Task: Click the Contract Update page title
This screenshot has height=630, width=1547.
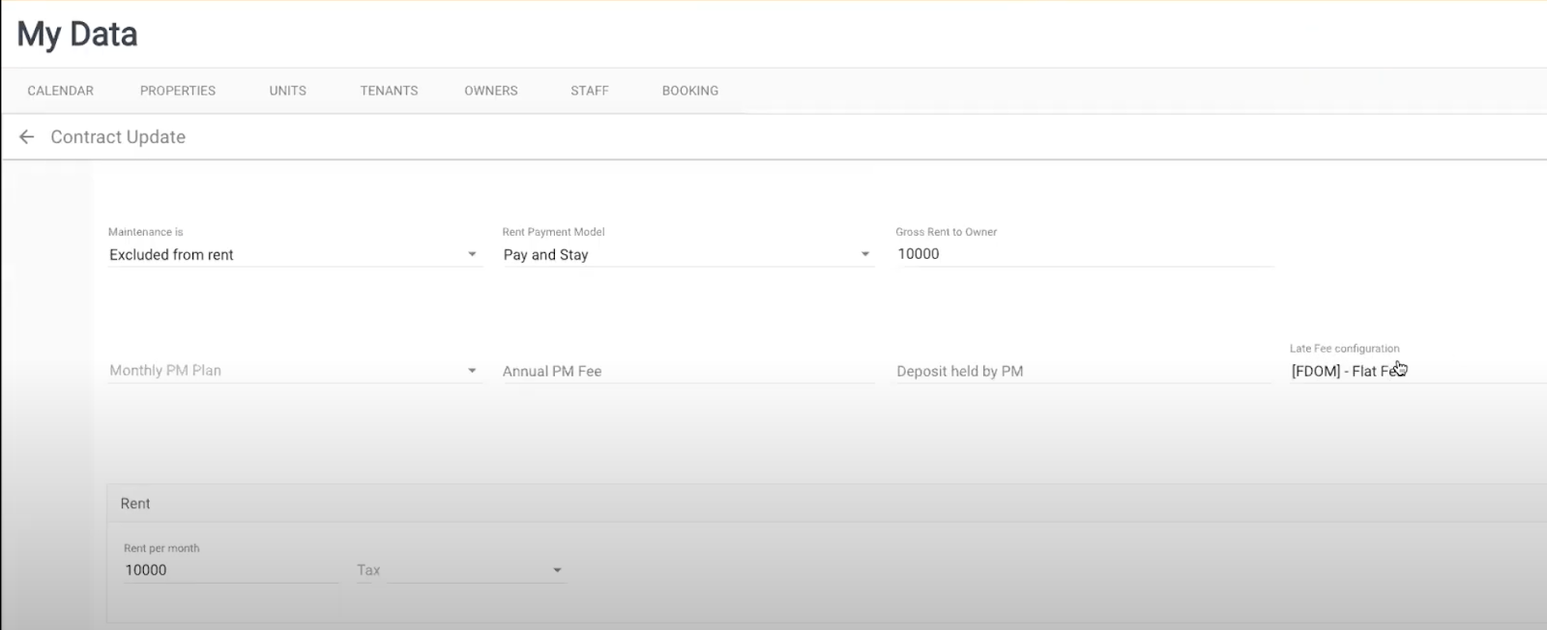Action: 118,137
